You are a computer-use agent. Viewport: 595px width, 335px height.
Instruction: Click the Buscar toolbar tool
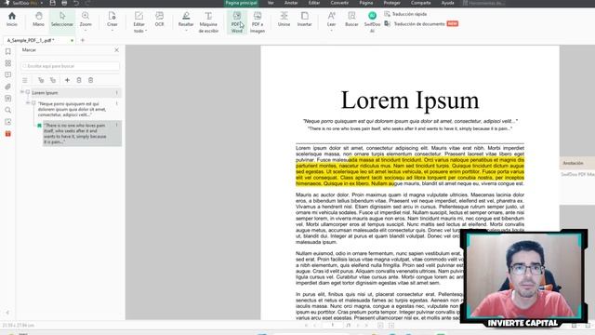(x=351, y=20)
